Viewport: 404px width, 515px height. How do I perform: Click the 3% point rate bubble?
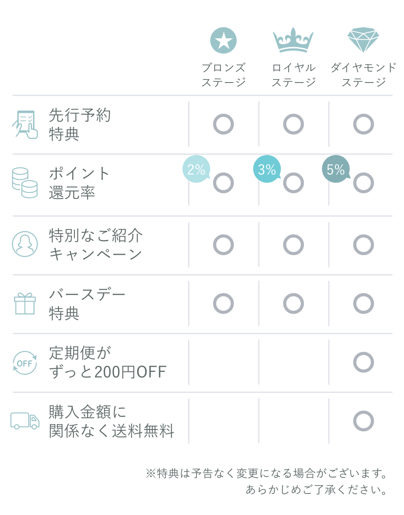coord(267,169)
